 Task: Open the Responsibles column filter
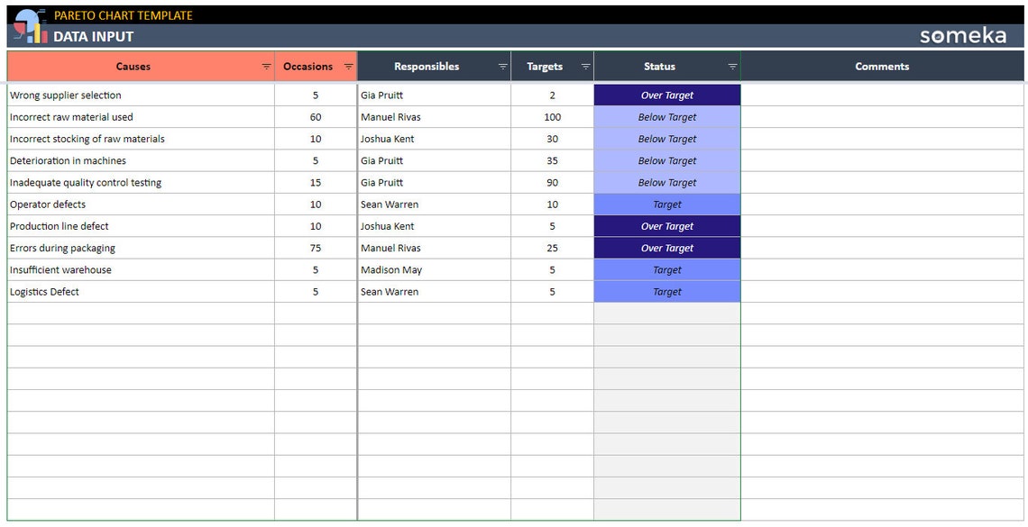(502, 66)
